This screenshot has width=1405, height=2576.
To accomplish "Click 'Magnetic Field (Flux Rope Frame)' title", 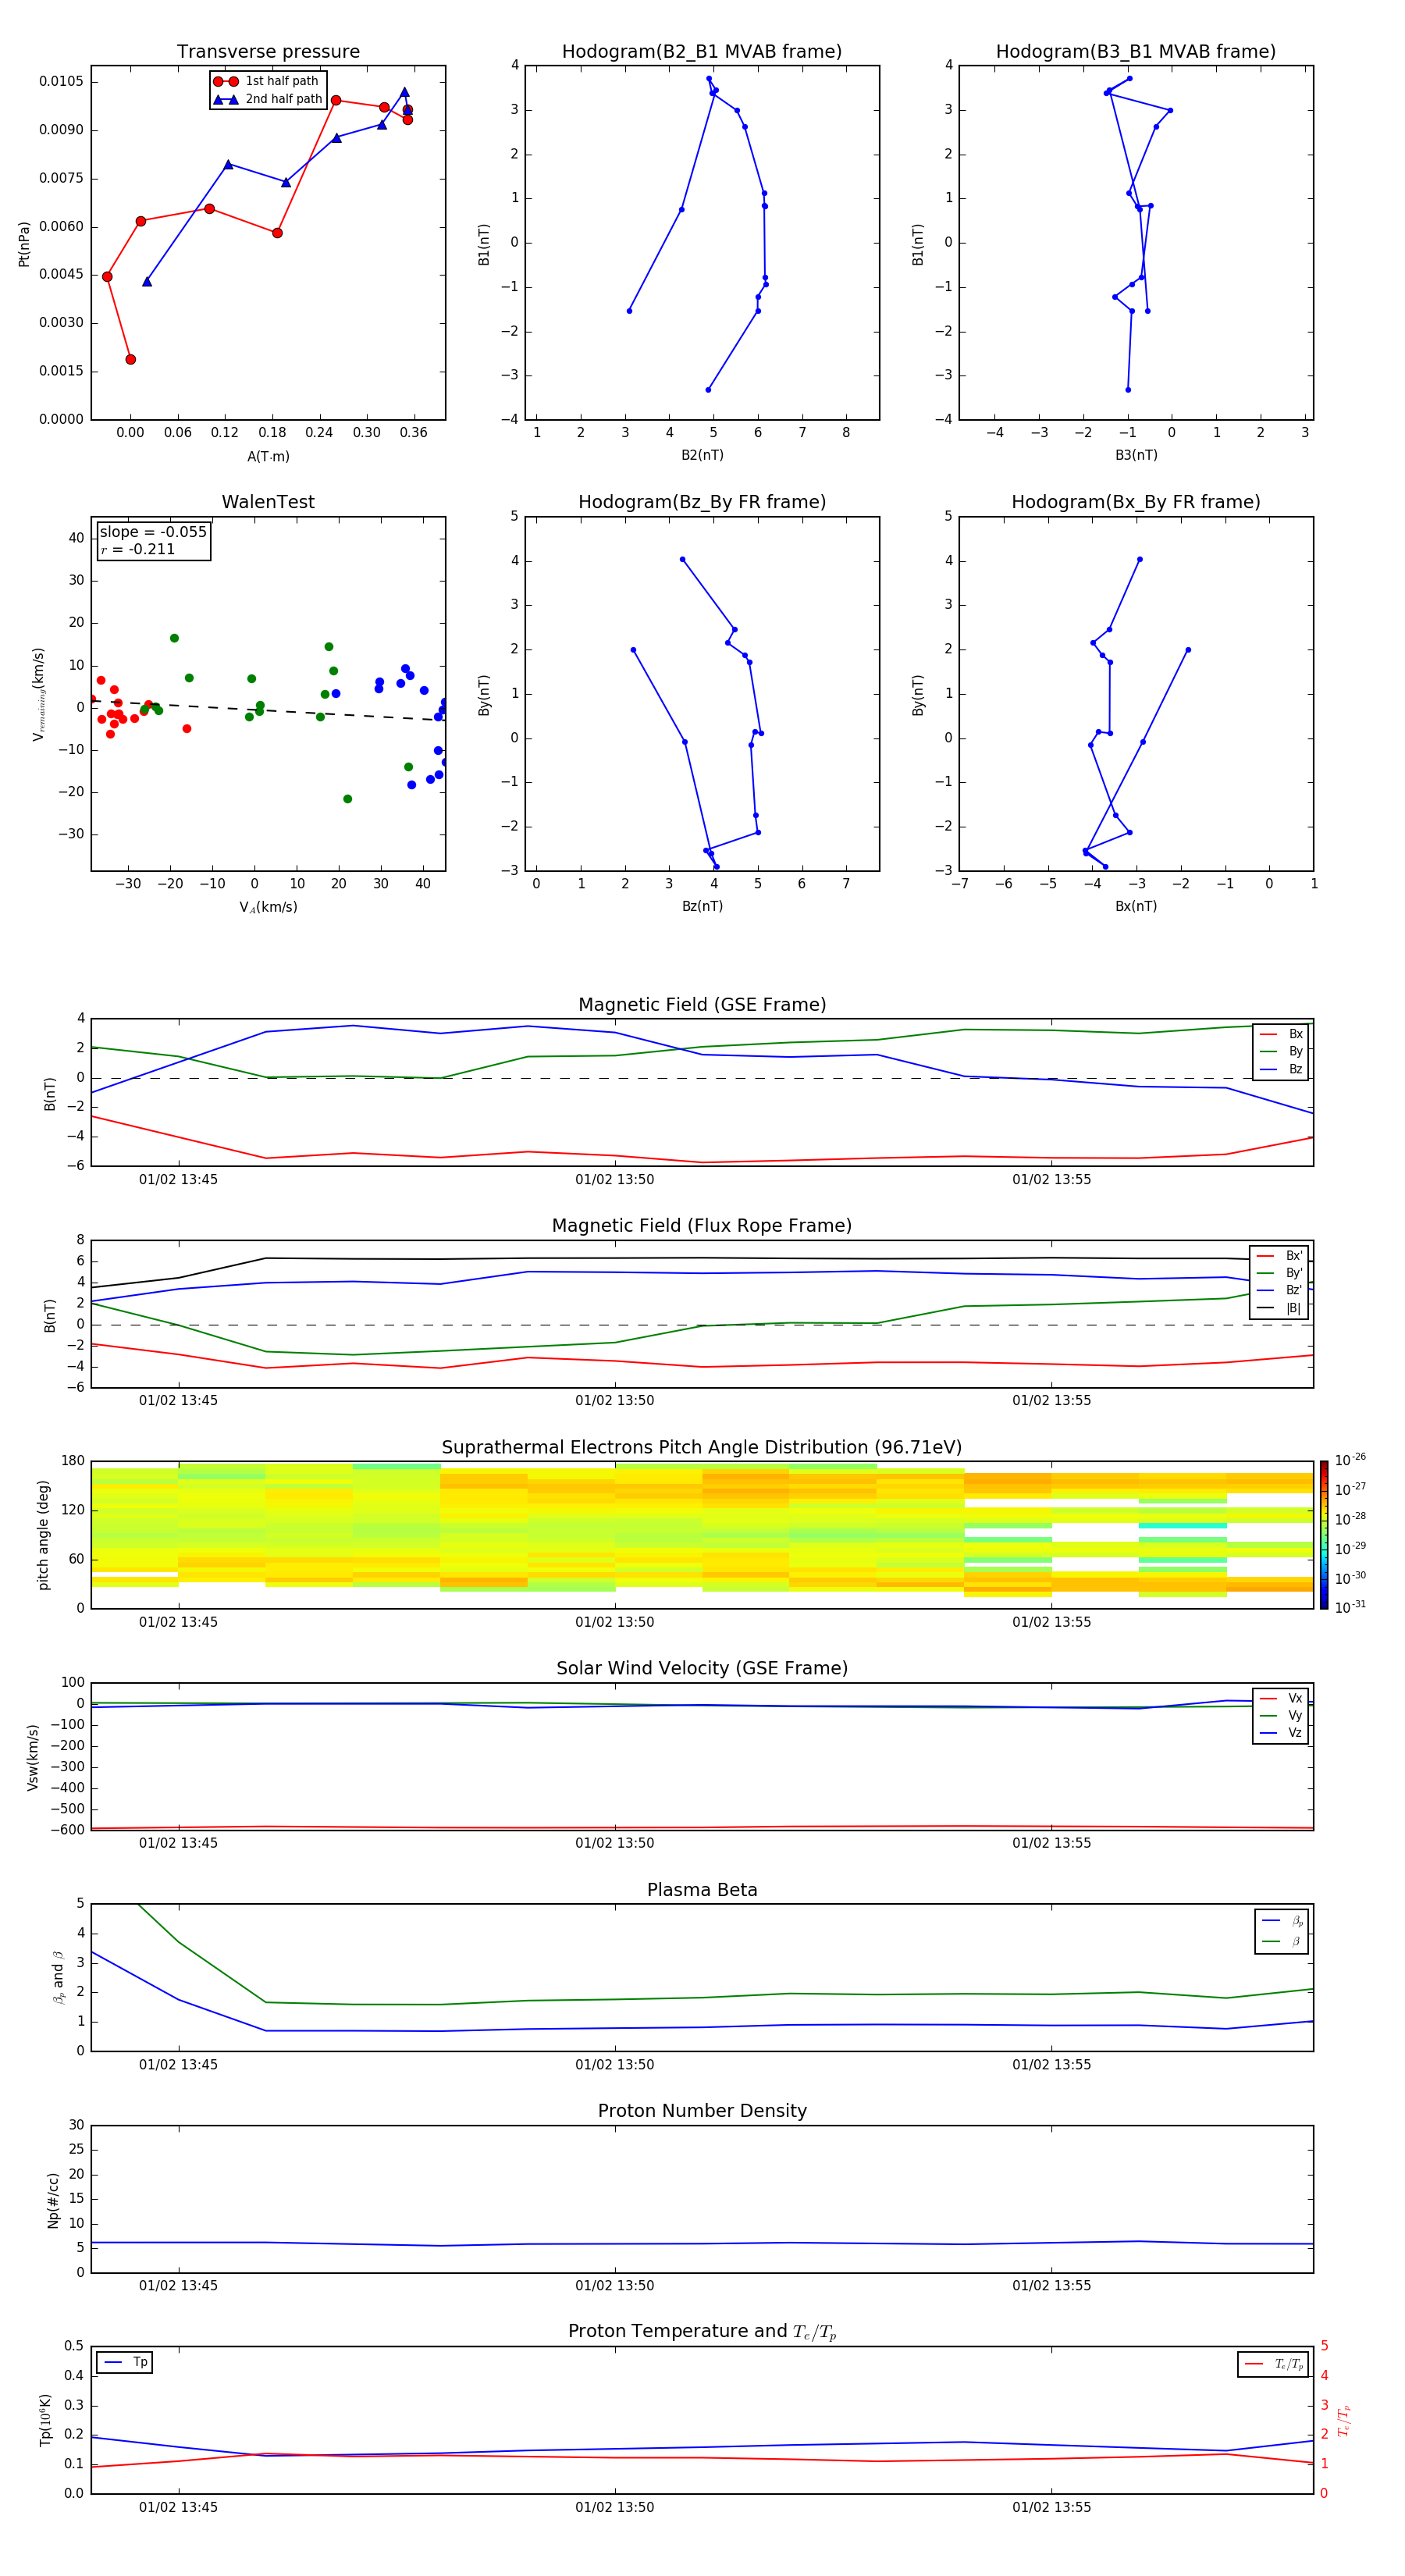I will 702,1226.
